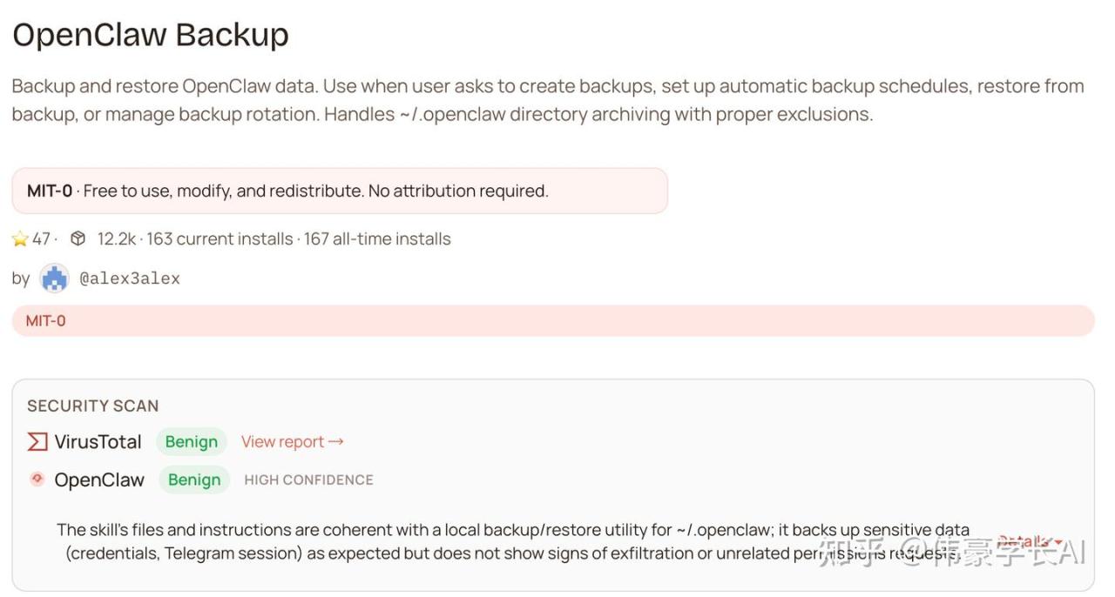This screenshot has width=1115, height=597.
Task: Click the VirusTotal Benign status badge
Action: pyautogui.click(x=192, y=442)
